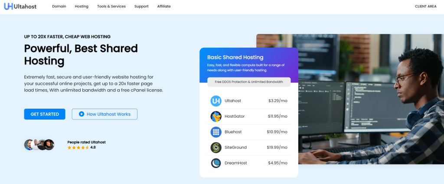The height and width of the screenshot is (184, 444).
Task: Open Tools & Services menu
Action: [x=111, y=6]
